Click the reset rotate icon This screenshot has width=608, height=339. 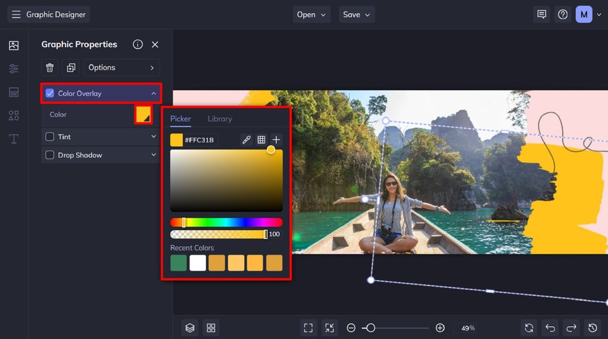(529, 328)
